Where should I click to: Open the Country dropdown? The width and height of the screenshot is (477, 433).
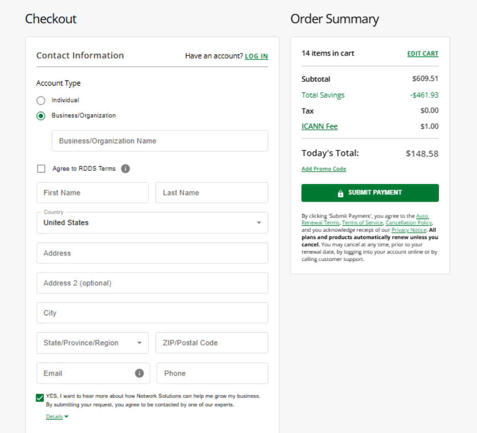152,223
